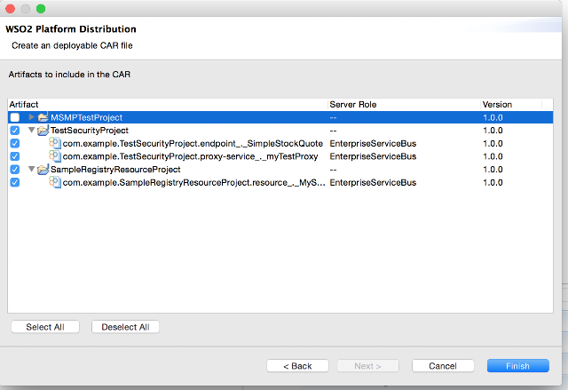
Task: Uncheck the SampleRegistryResourceProject checkbox
Action: click(15, 170)
